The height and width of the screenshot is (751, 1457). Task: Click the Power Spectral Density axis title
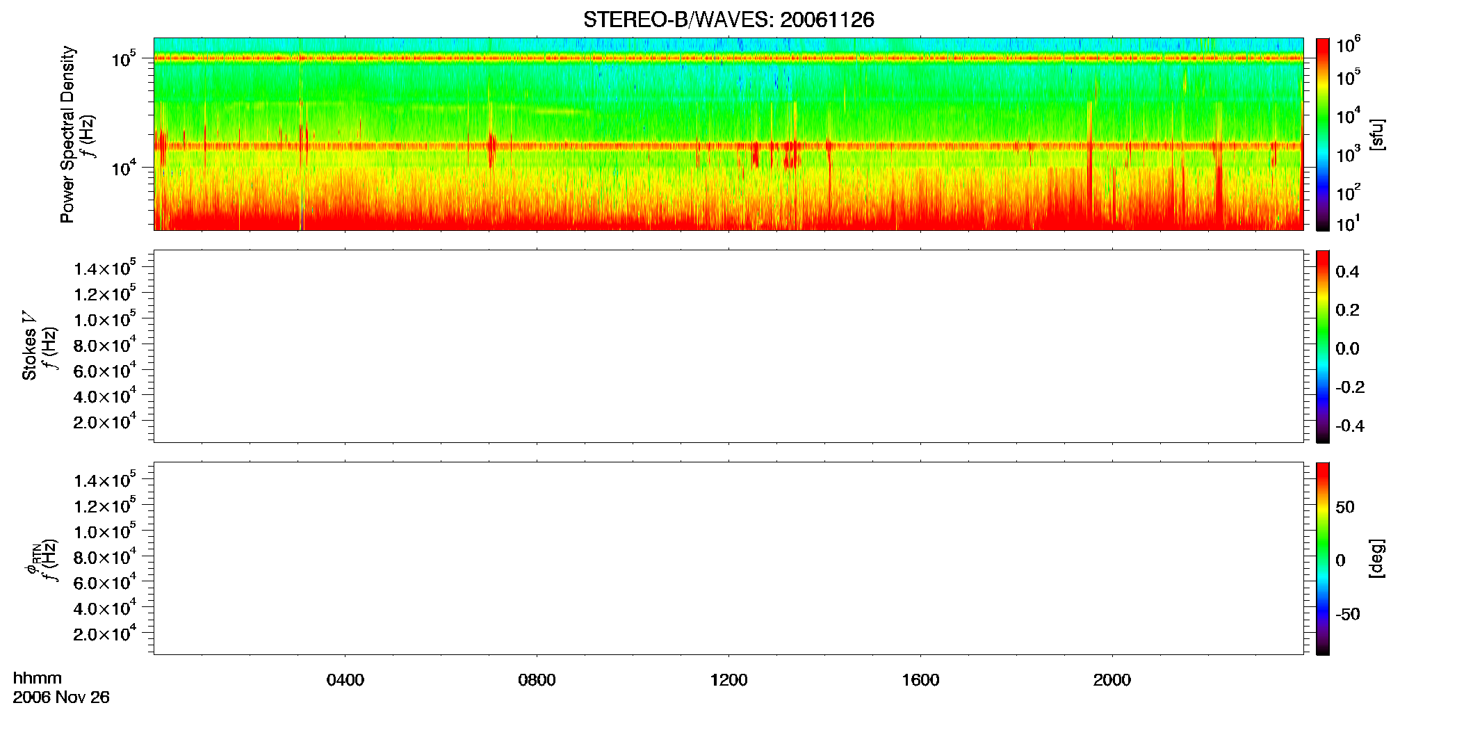tap(67, 134)
